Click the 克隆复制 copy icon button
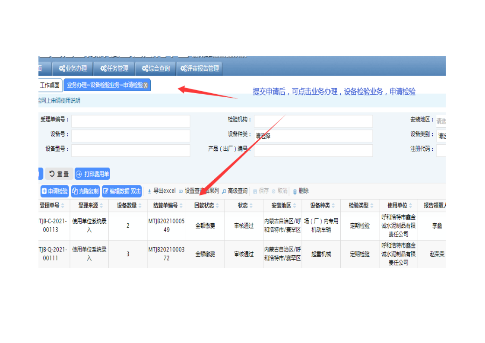Viewport: 485px width, 343px height. click(85, 191)
